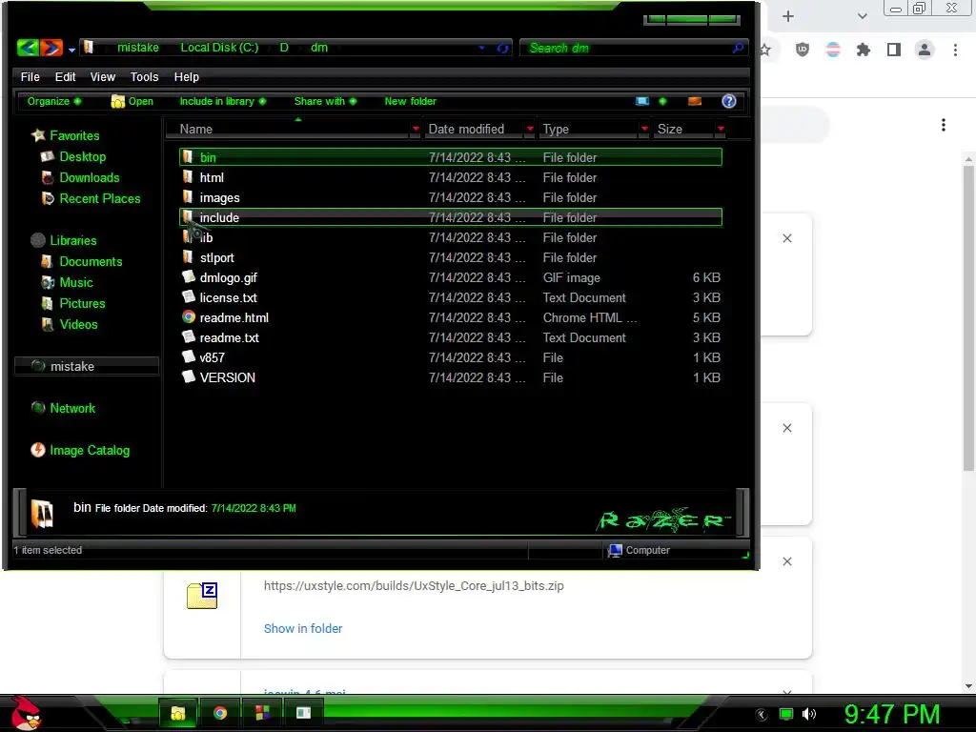Screen dimensions: 976x732
Task: Click the Chrome profile avatar icon
Action: [925, 50]
